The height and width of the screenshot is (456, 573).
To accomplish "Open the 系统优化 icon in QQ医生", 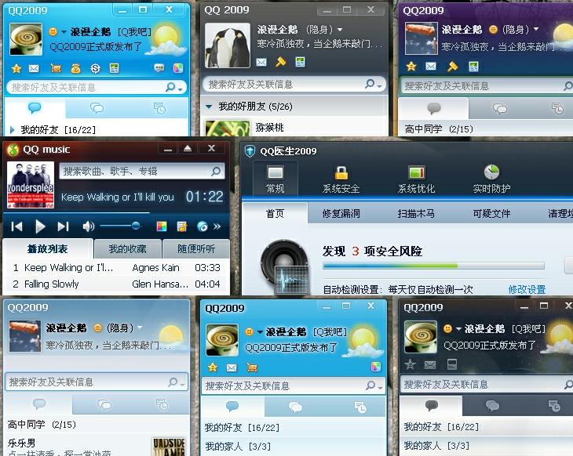I will pyautogui.click(x=416, y=172).
